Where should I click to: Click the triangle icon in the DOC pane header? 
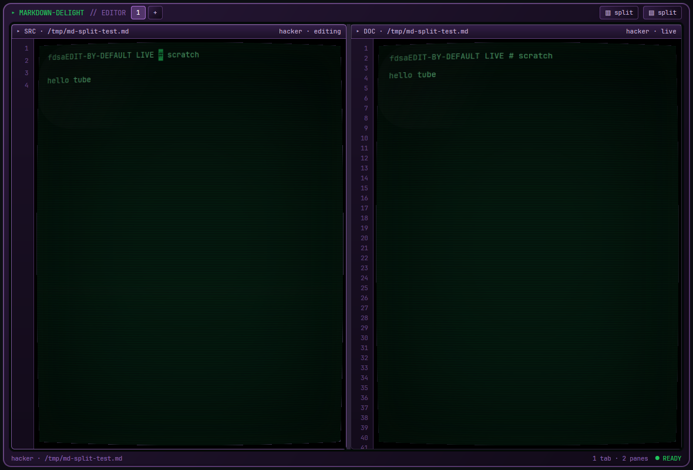coord(358,31)
